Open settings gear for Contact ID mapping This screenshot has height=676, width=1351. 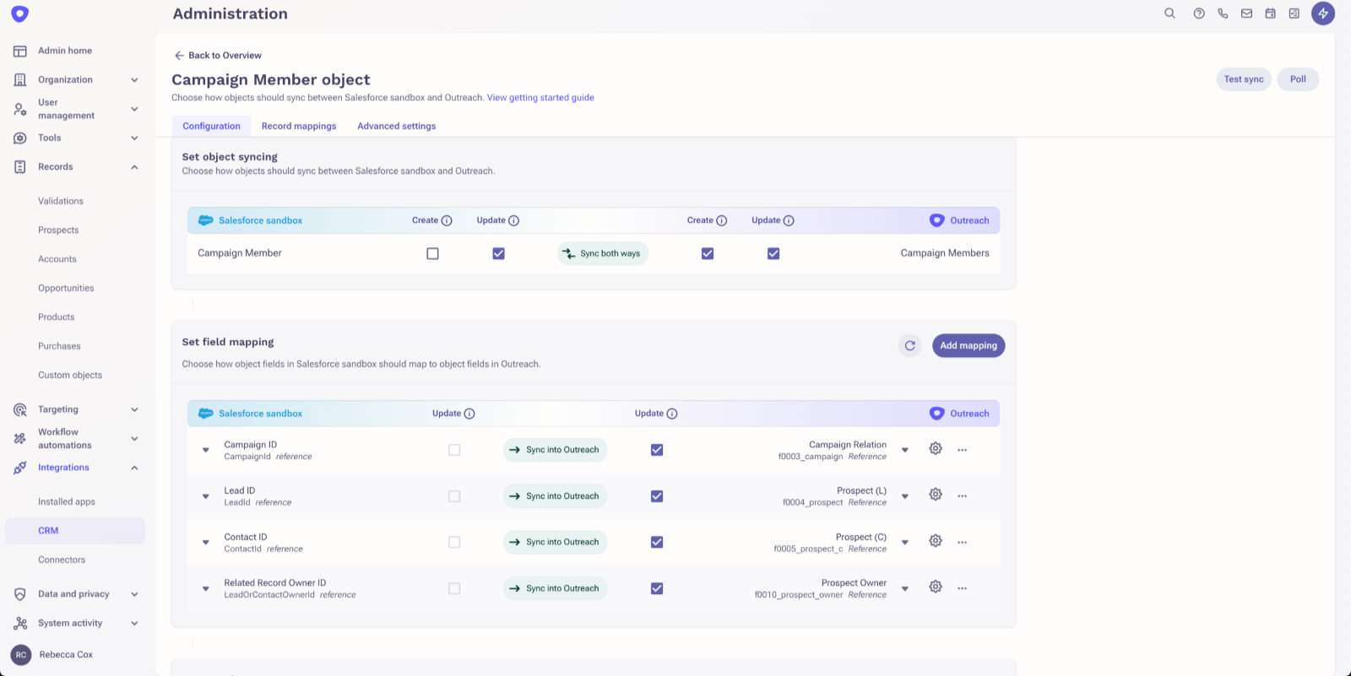tap(936, 541)
